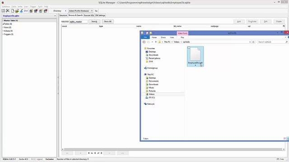Click the Up arrow in Explorer navigation

pyautogui.click(x=156, y=42)
